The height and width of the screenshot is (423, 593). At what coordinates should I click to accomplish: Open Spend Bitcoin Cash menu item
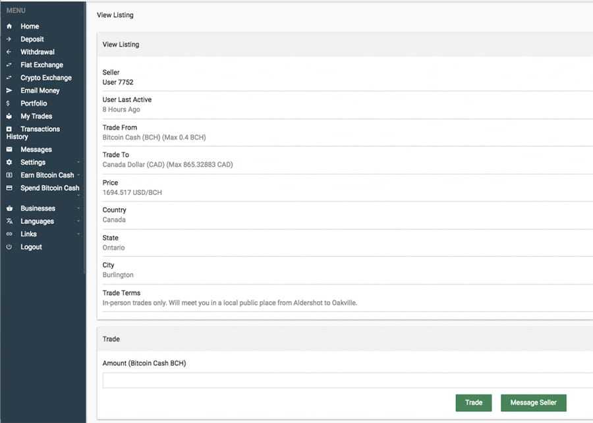49,188
